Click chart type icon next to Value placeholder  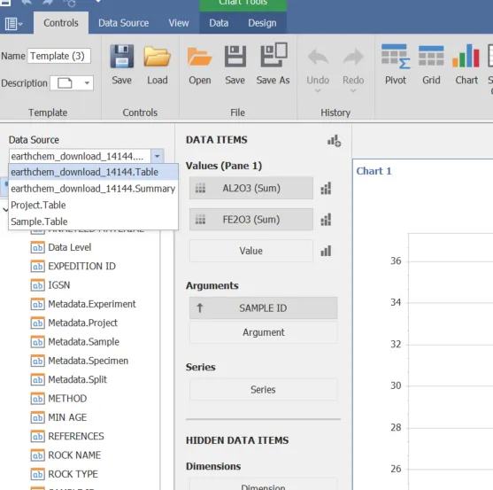[326, 251]
